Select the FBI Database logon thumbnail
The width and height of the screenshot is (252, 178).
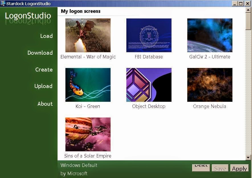149,35
